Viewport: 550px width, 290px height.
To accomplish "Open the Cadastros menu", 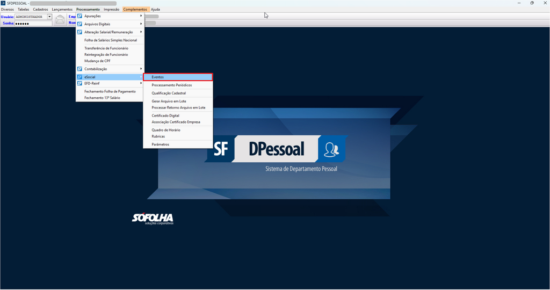I will [40, 9].
